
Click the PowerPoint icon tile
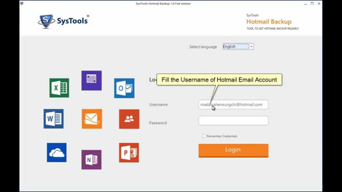pyautogui.click(x=129, y=153)
